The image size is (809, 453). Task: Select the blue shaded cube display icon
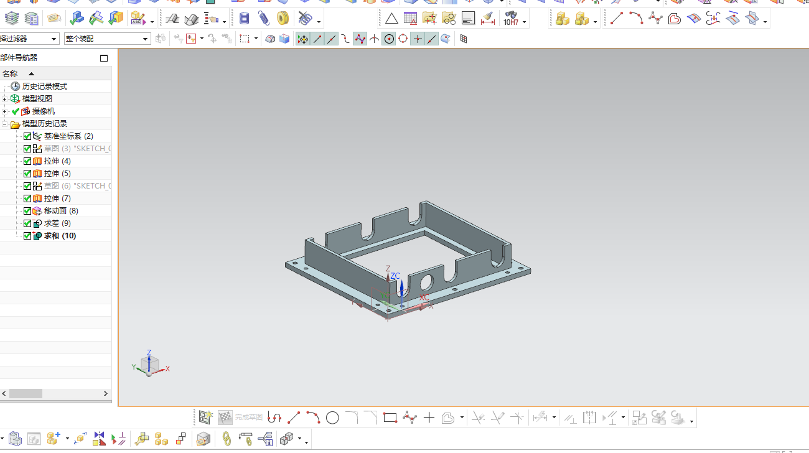tap(284, 39)
